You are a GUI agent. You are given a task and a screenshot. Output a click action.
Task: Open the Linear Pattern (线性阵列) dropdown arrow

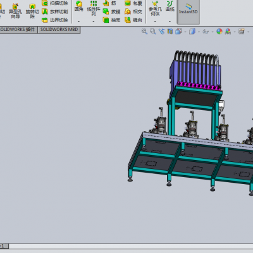point(94,22)
